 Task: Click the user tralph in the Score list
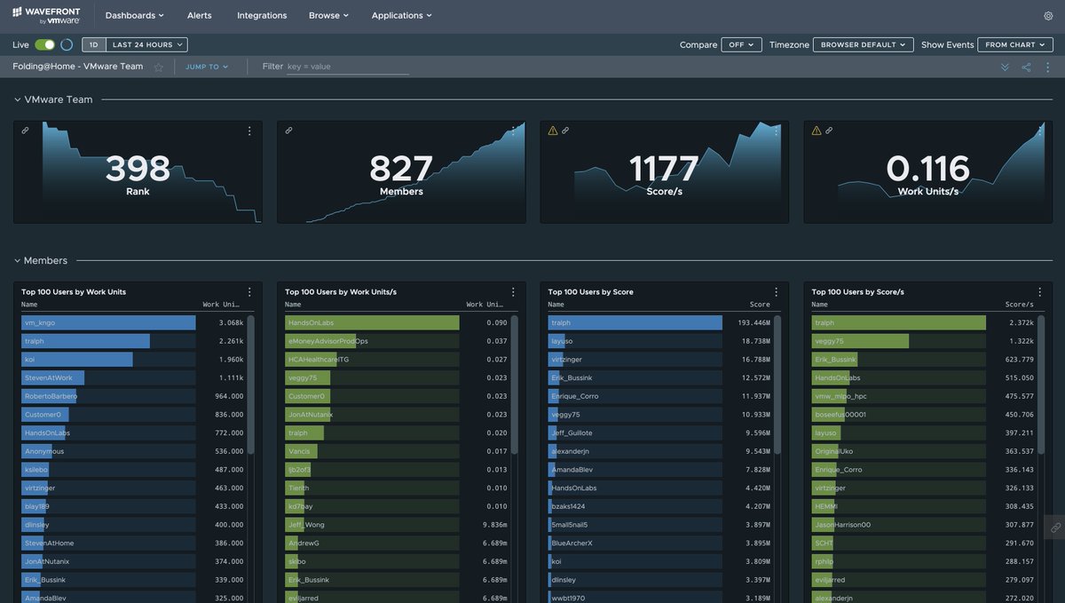tap(559, 321)
